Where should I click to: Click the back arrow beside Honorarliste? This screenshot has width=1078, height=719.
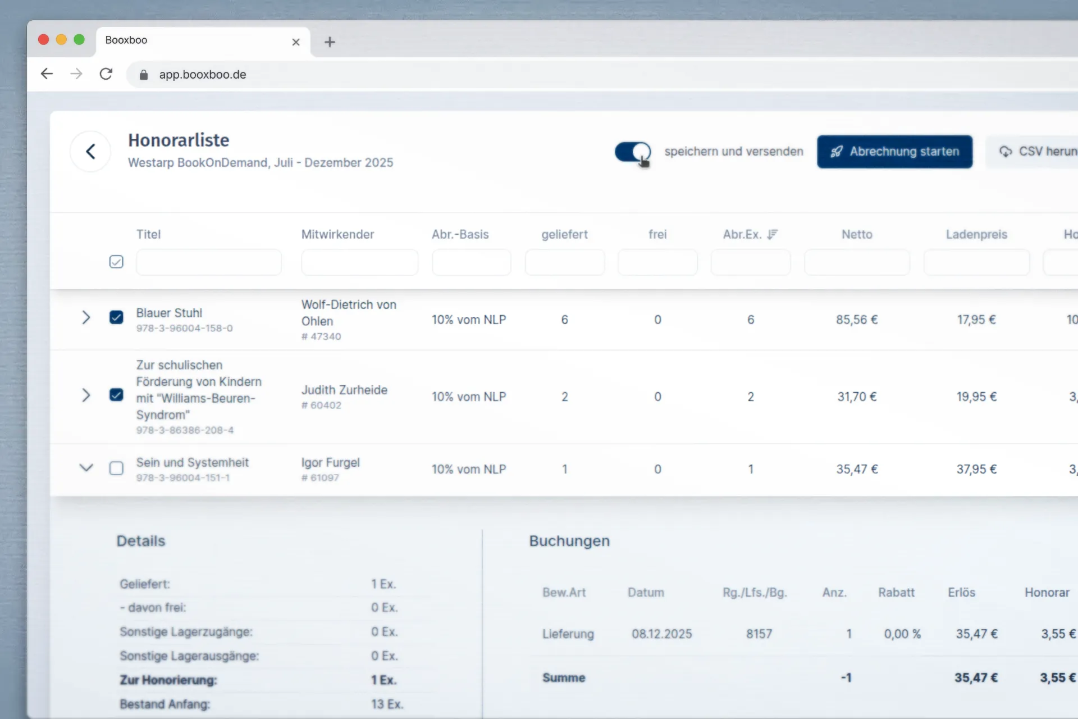pos(90,152)
